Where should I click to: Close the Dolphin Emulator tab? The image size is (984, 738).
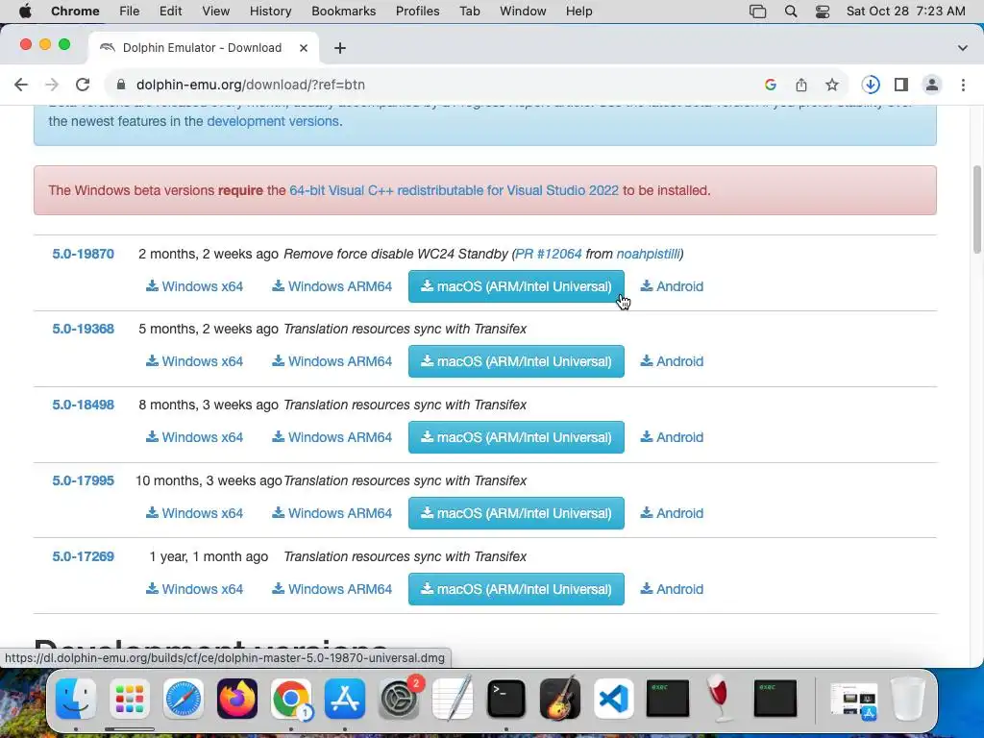click(x=304, y=48)
